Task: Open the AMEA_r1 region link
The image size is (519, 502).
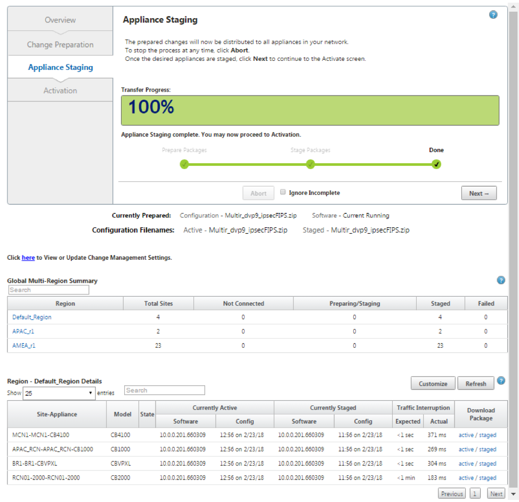Action: (x=24, y=346)
